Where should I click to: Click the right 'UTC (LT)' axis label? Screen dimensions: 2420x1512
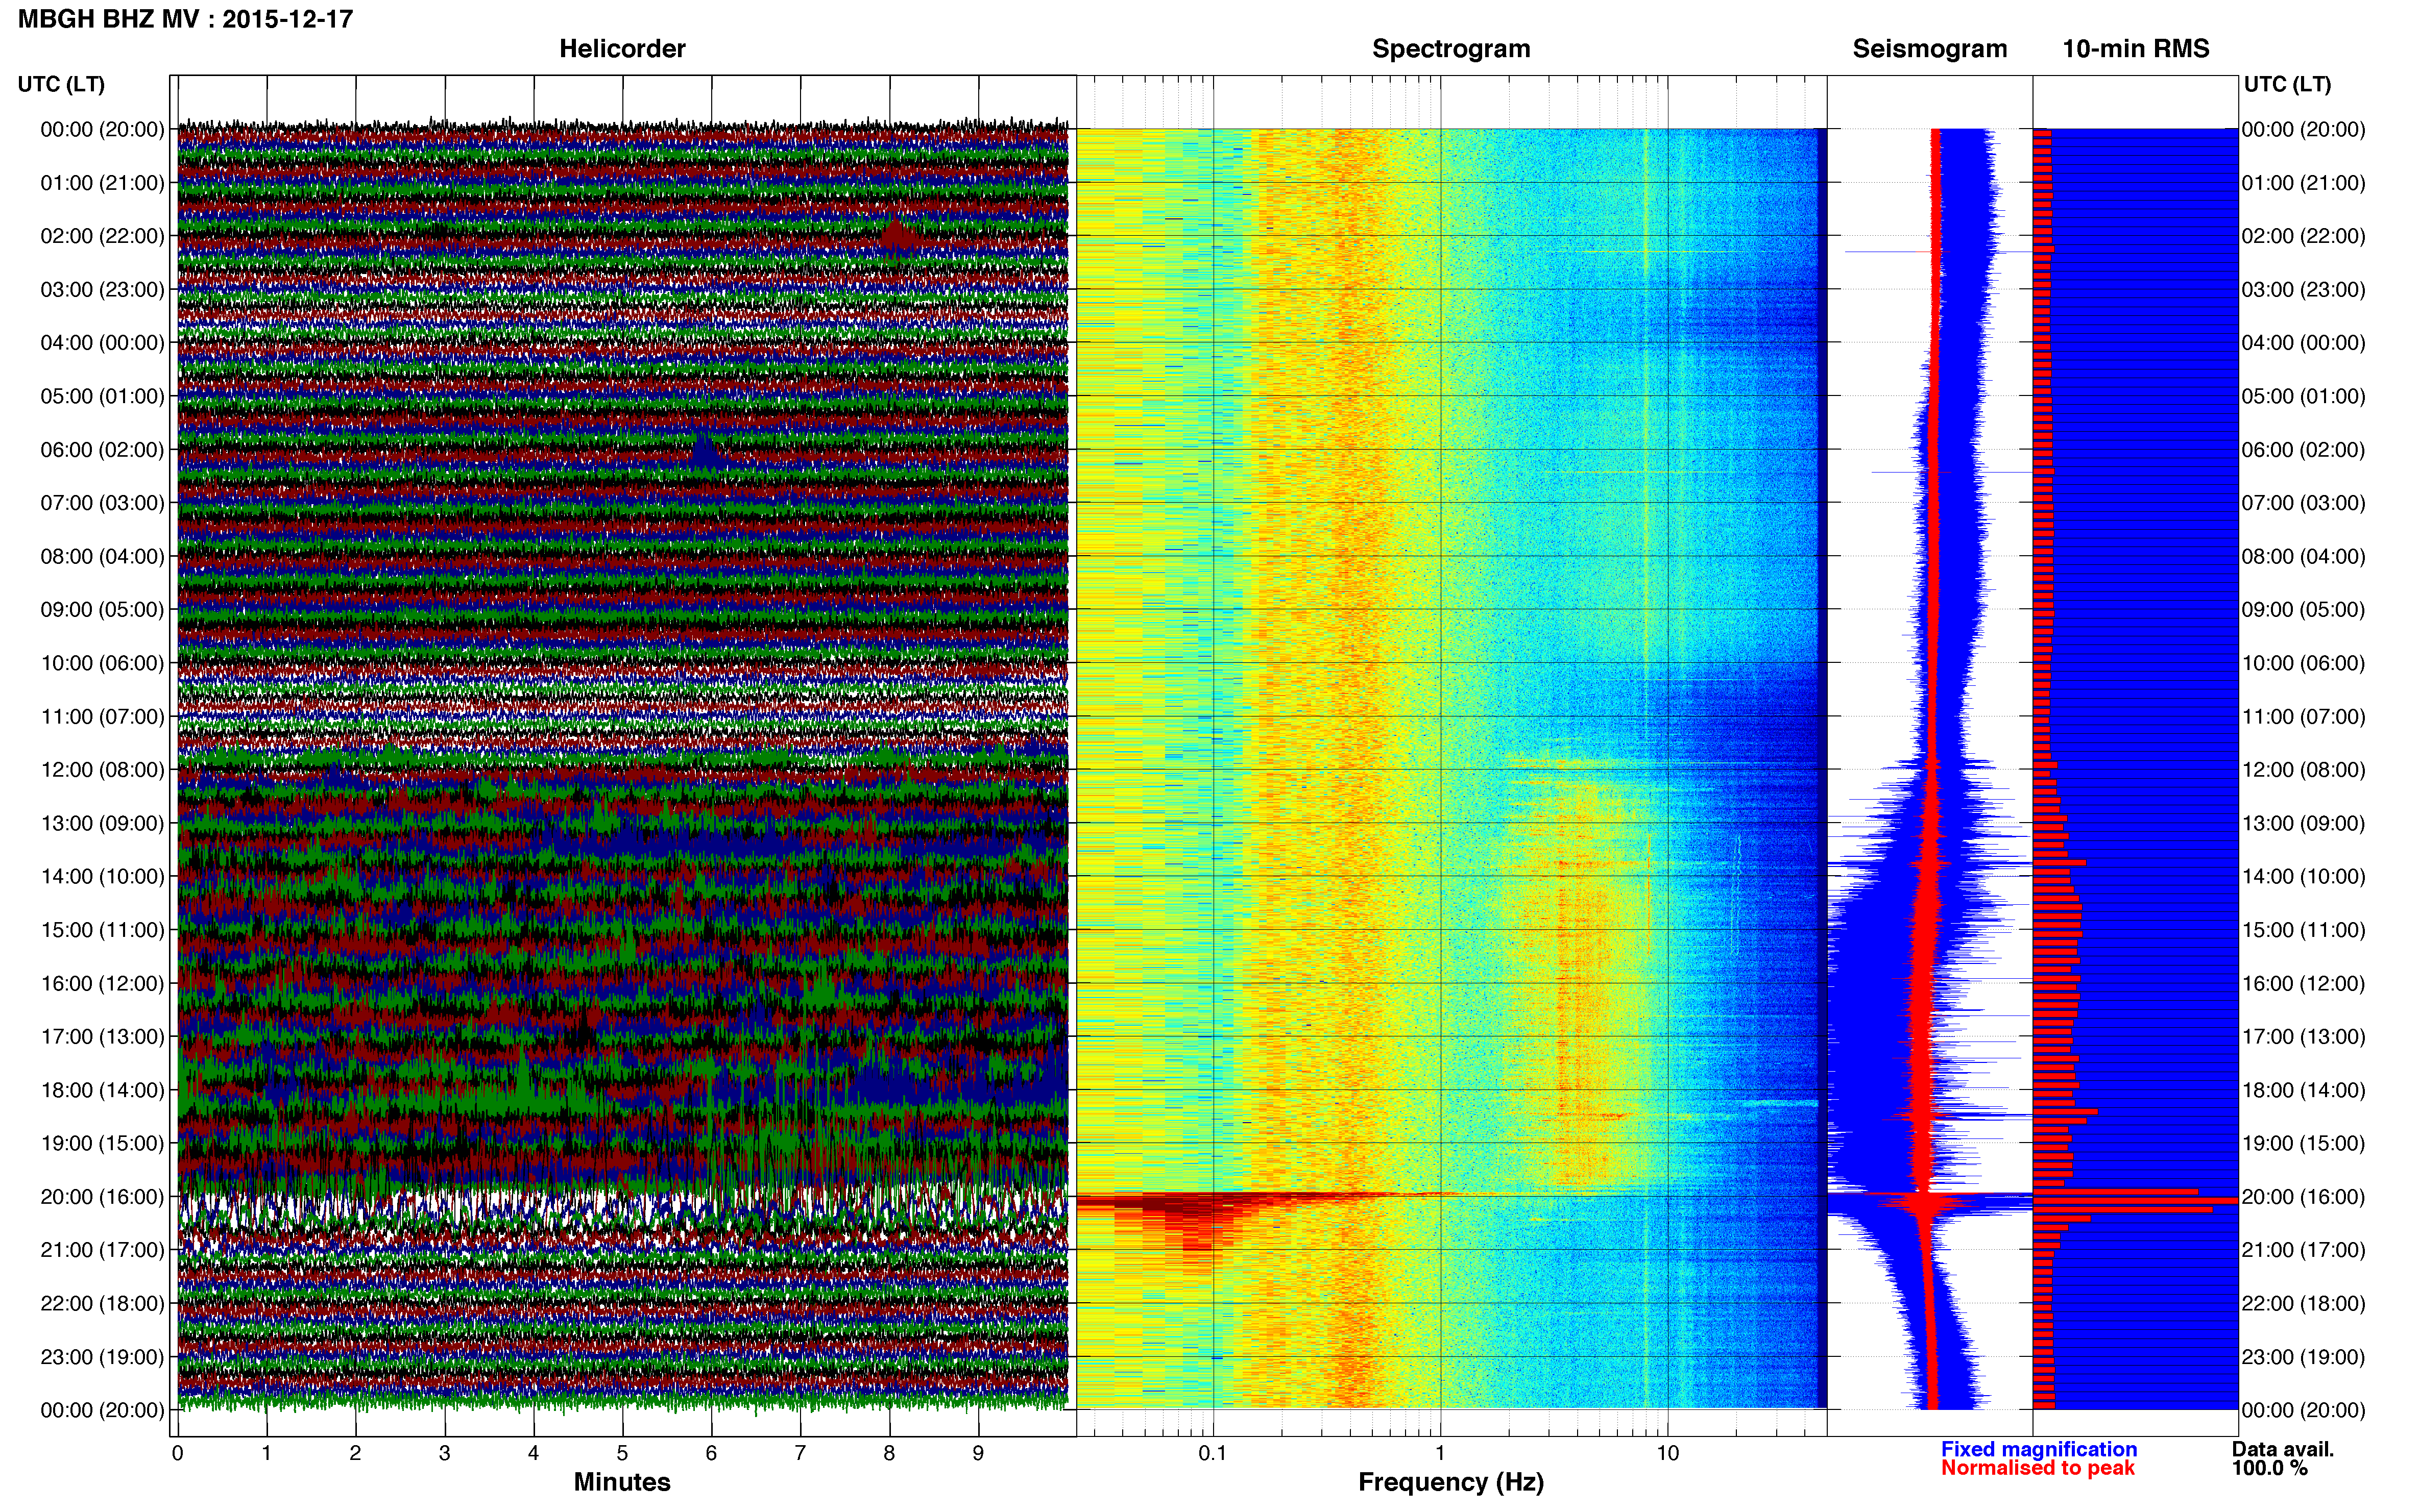(2287, 85)
